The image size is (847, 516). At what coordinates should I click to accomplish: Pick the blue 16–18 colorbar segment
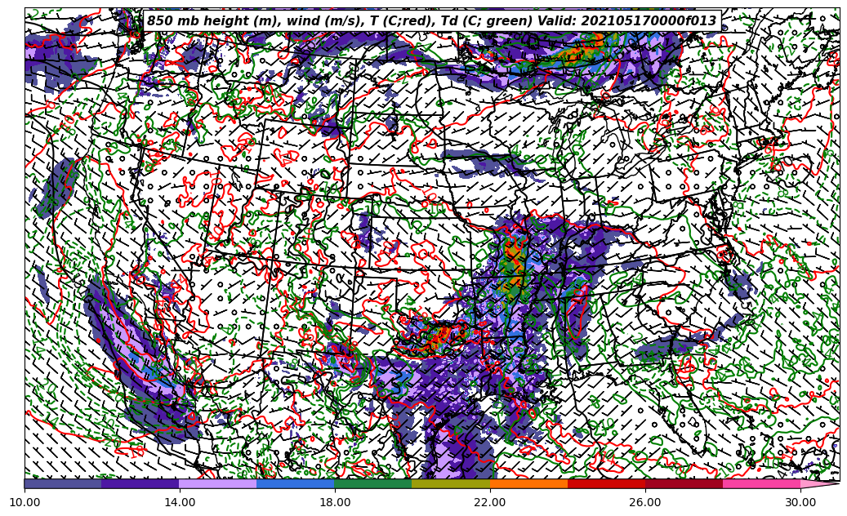tap(296, 483)
